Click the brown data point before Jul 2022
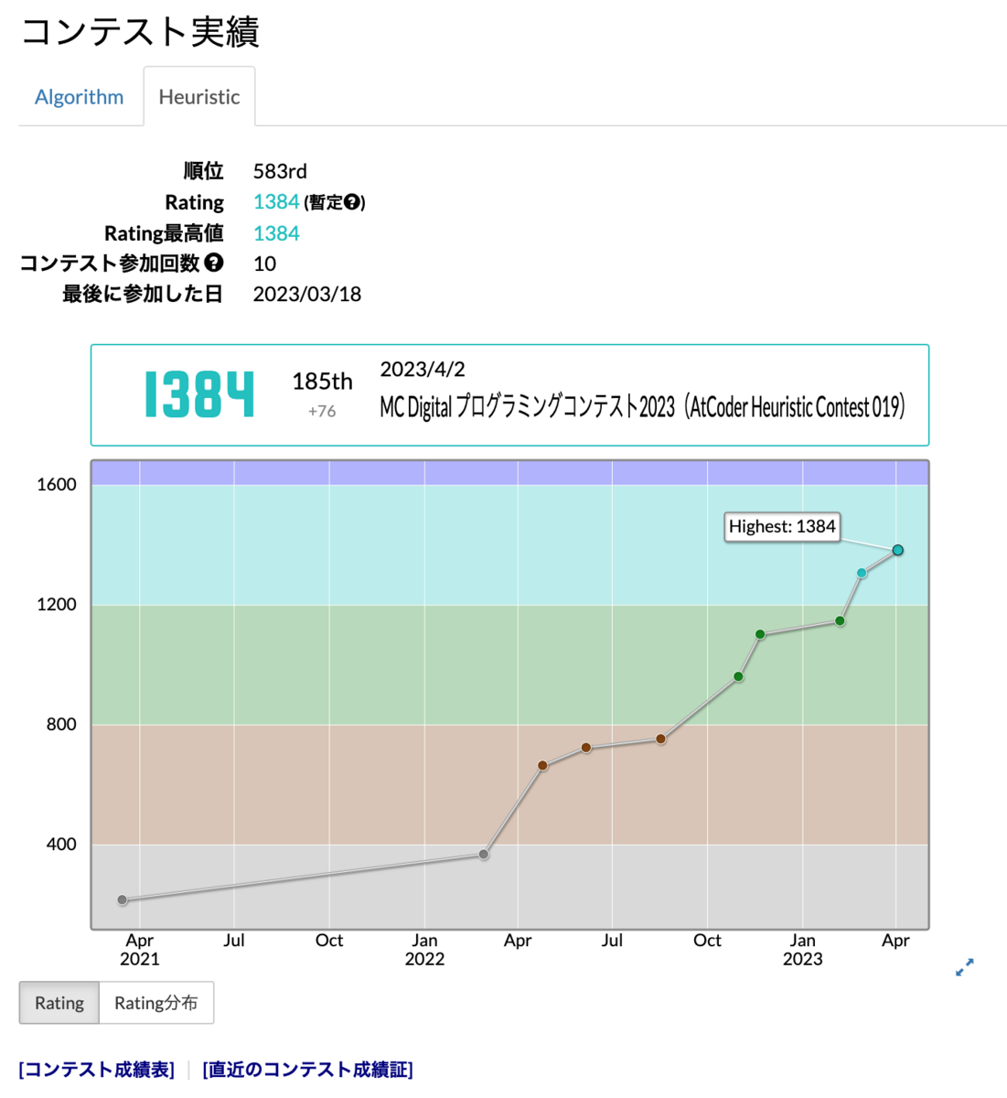The width and height of the screenshot is (1007, 1098). tap(586, 748)
